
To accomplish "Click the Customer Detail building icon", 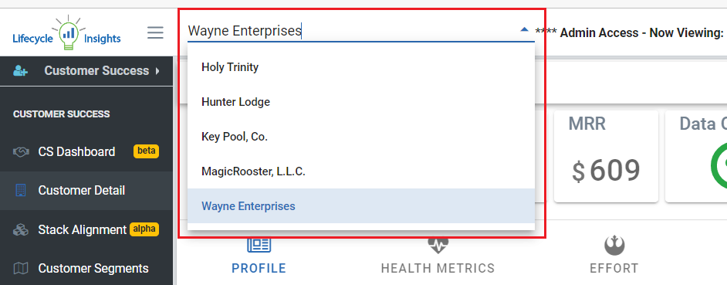I will pyautogui.click(x=21, y=190).
